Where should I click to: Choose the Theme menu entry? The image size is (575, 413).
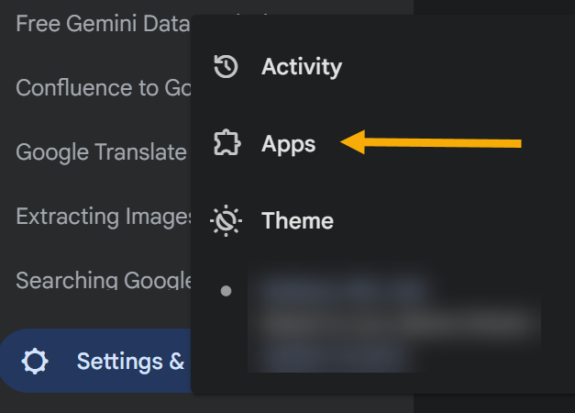click(297, 221)
